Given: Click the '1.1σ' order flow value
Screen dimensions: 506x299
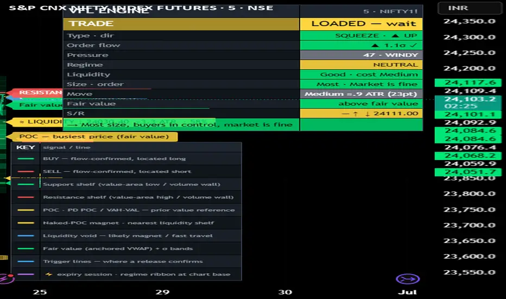Looking at the screenshot, I should pyautogui.click(x=362, y=45).
